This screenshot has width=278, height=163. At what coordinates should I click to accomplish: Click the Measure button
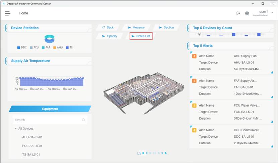[135, 27]
